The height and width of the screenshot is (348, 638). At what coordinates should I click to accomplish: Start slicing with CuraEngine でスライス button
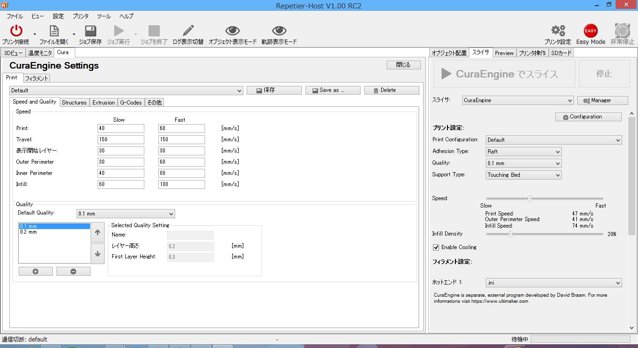coord(504,74)
